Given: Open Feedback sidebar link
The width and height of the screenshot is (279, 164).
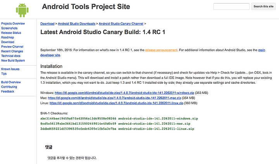Looking at the screenshot, I should (8, 91).
